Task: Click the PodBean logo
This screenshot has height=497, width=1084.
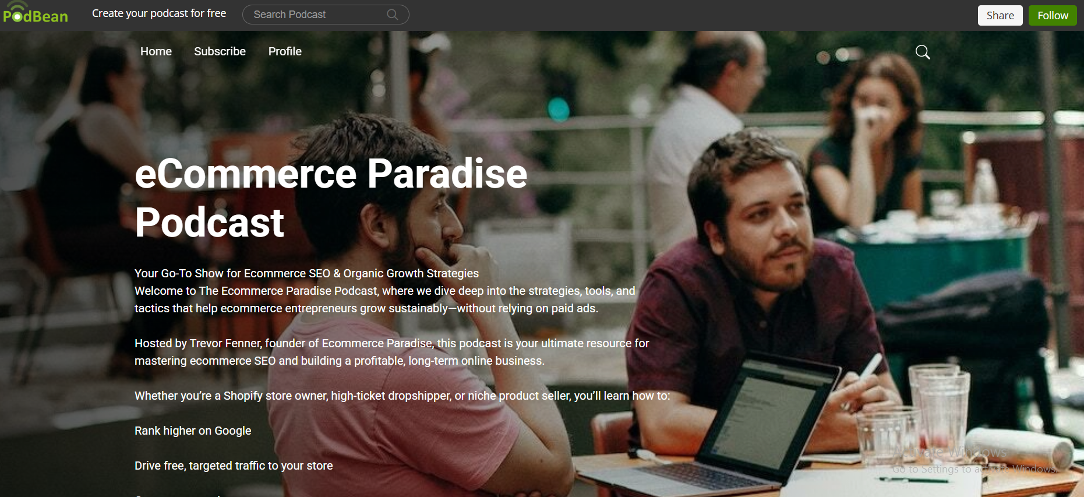Action: [36, 13]
